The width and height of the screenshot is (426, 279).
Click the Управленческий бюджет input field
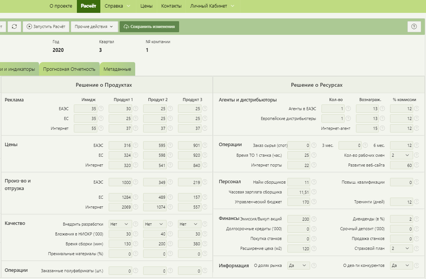tap(299, 202)
